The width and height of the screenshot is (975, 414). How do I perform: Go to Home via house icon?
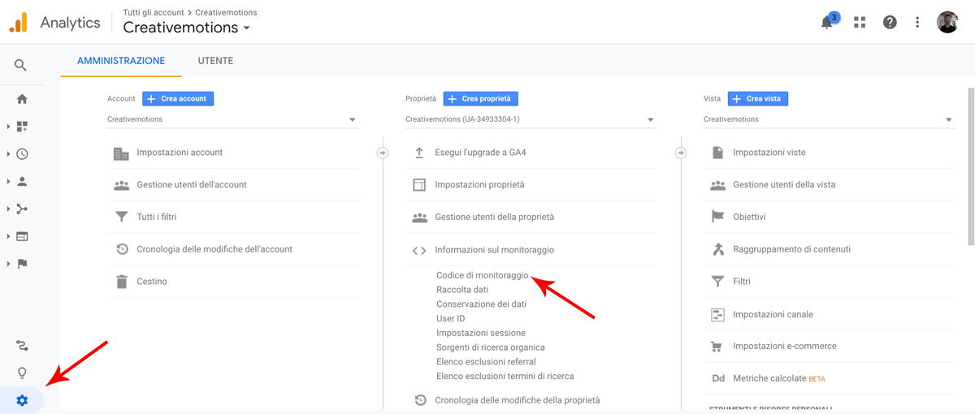coord(22,99)
